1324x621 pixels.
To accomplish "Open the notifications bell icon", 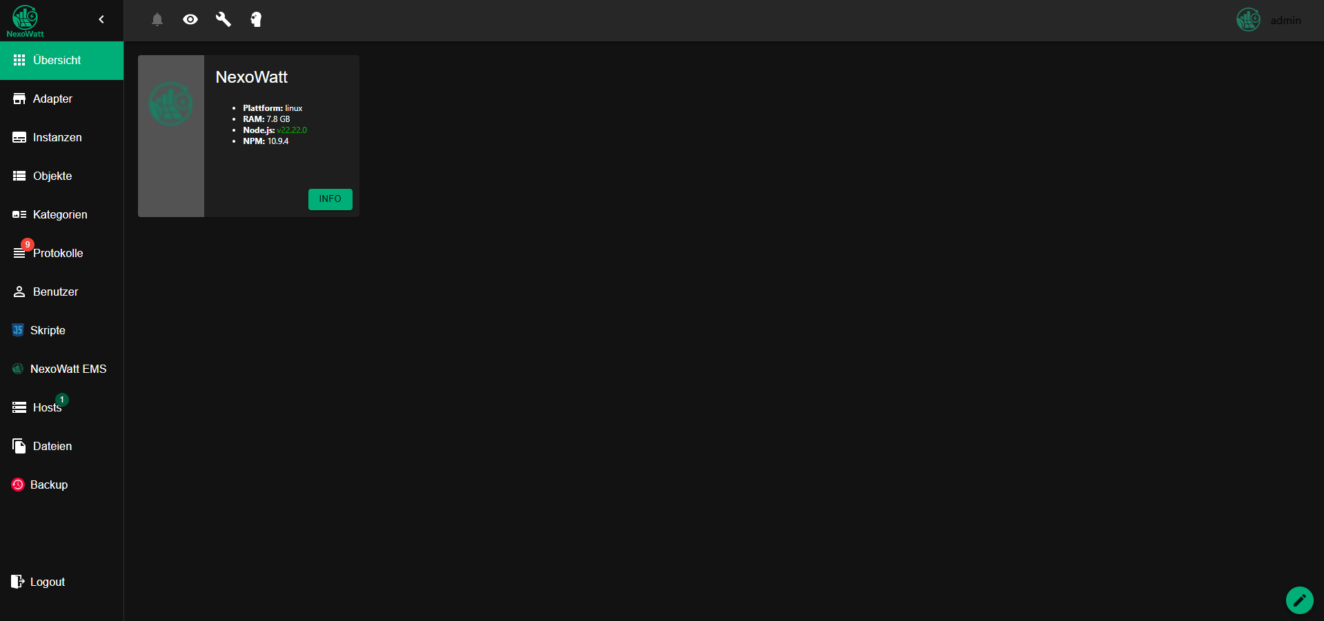I will [x=157, y=19].
